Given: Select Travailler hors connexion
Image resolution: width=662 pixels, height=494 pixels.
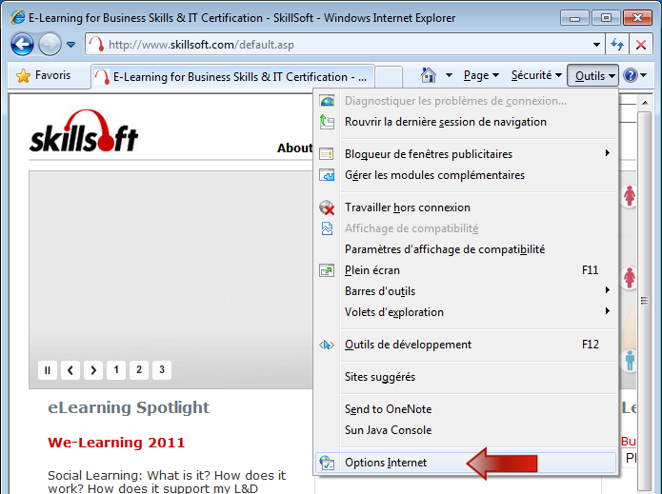Looking at the screenshot, I should [467, 207].
